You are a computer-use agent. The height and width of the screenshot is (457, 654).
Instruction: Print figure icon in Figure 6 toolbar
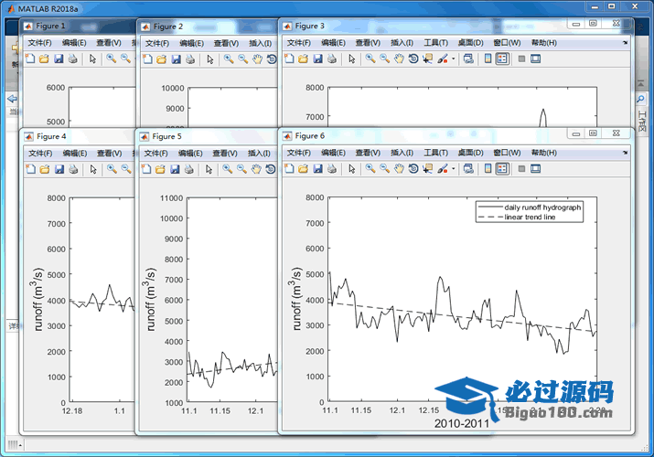coord(332,169)
